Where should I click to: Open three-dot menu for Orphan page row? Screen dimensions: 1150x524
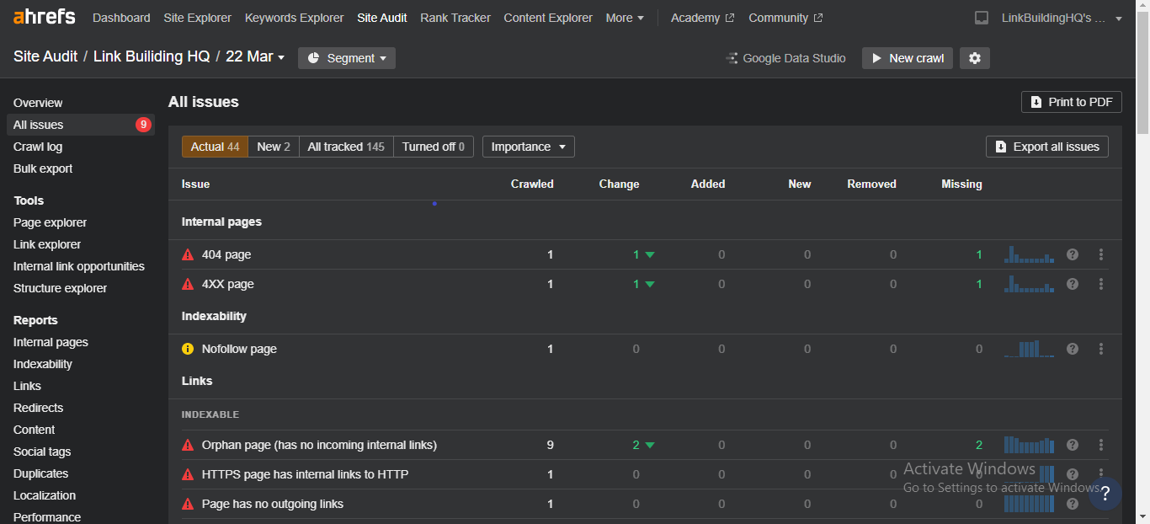coord(1101,445)
